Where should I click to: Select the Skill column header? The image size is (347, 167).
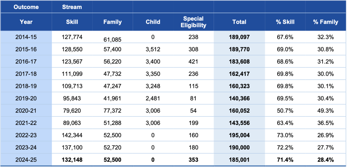72,22
